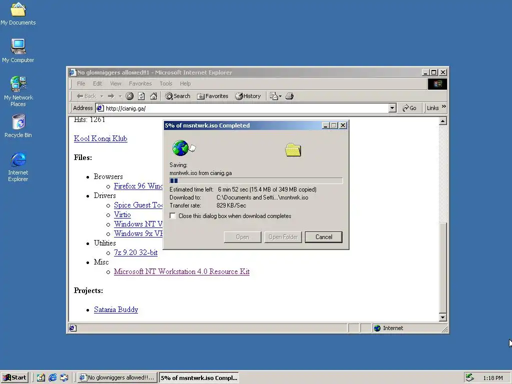Click the download progress bar
This screenshot has width=512, height=384.
256,180
